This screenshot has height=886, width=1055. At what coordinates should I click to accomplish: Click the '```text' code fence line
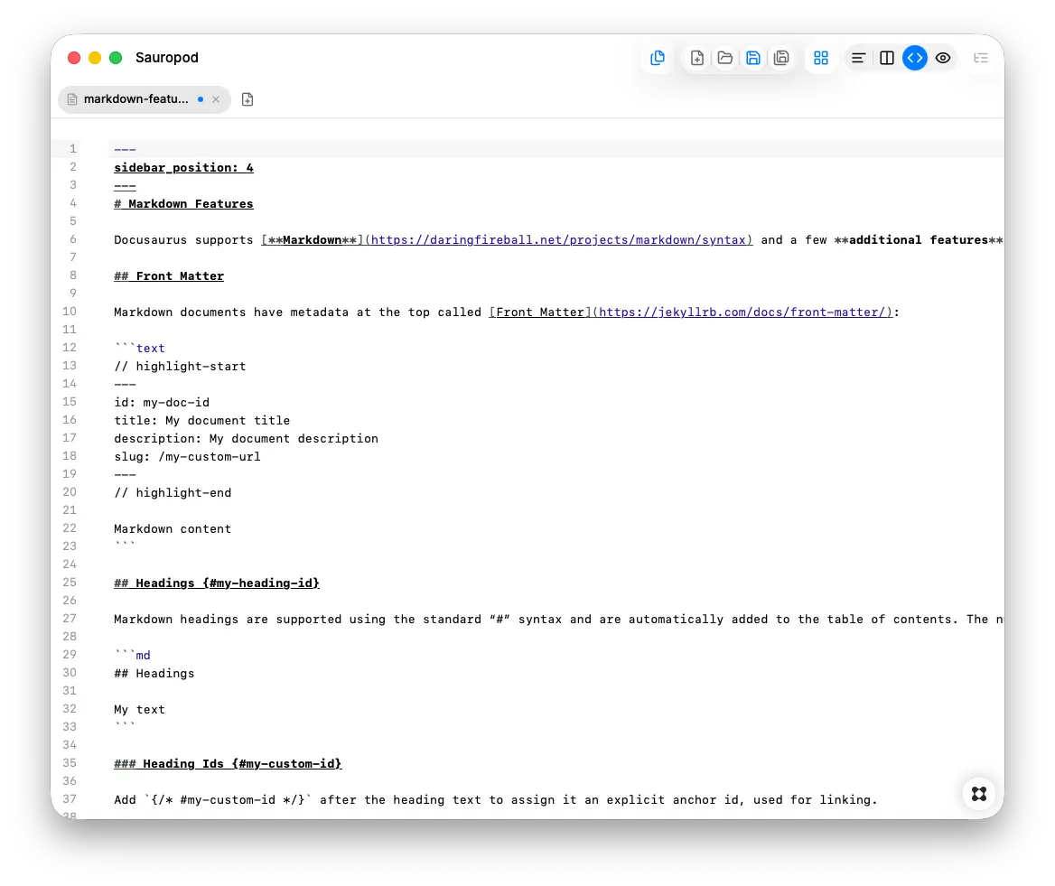click(139, 348)
